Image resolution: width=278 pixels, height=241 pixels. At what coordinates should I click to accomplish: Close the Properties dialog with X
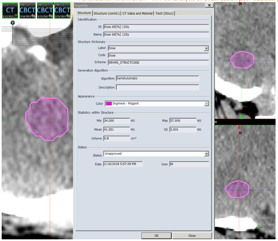pos(209,5)
